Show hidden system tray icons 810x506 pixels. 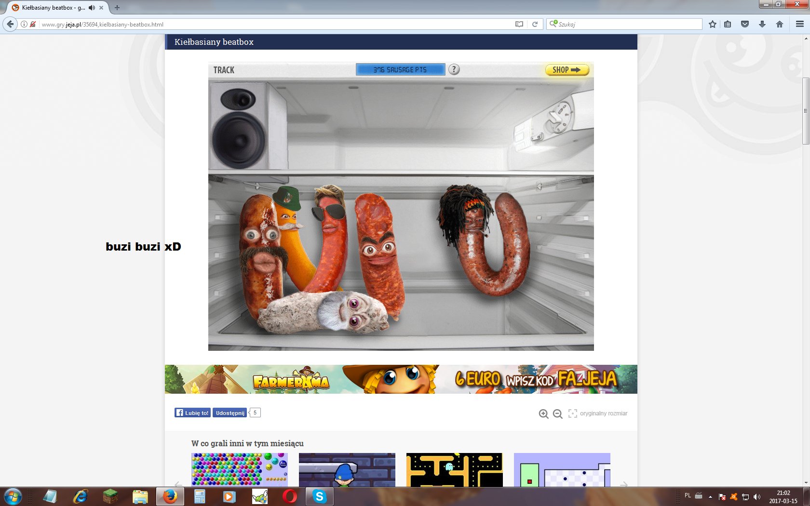coord(710,496)
